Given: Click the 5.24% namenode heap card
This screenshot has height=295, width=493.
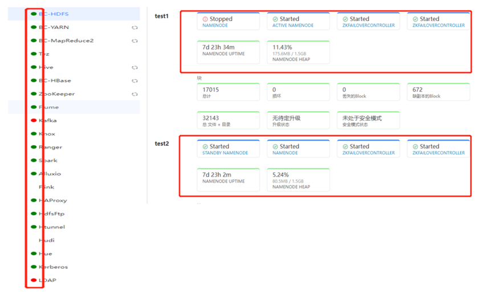Looking at the screenshot, I should tap(299, 180).
